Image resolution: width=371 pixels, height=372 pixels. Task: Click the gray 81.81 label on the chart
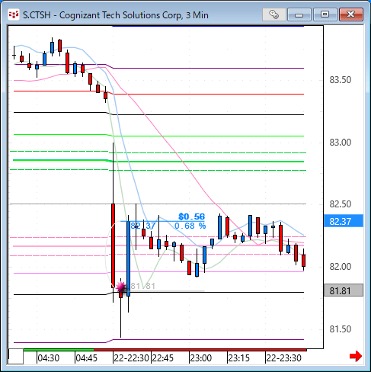pyautogui.click(x=142, y=286)
